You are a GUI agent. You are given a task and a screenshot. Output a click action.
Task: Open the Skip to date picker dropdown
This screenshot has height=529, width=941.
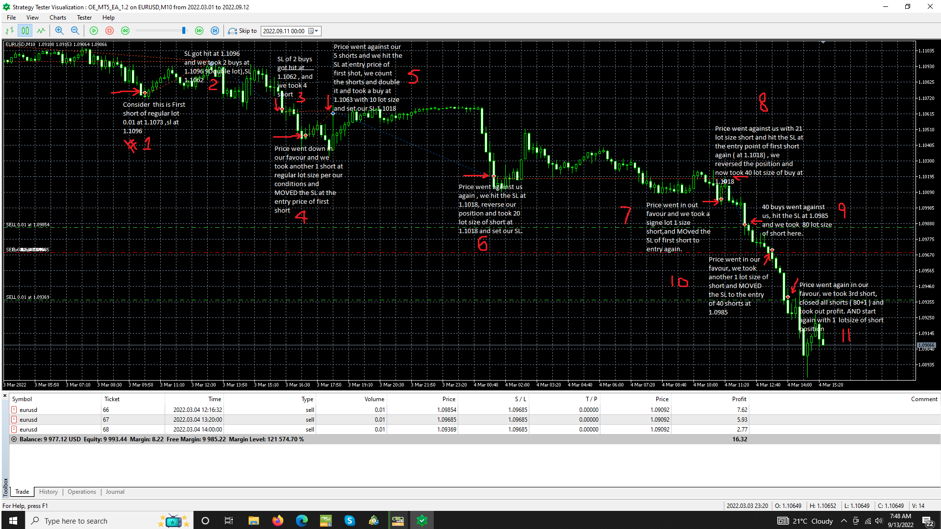[316, 31]
